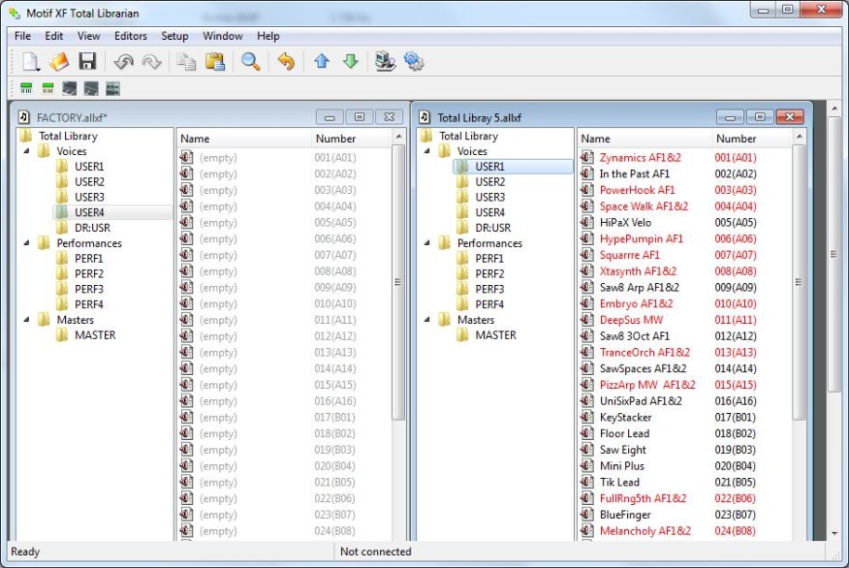Minimize the FACTORY.allxf child window
The height and width of the screenshot is (568, 849).
[330, 117]
